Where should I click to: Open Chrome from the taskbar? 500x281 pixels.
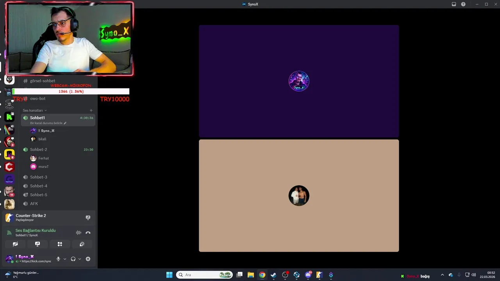pyautogui.click(x=262, y=275)
